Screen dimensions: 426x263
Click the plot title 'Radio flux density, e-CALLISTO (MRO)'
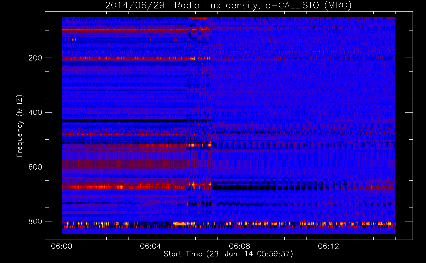[x=263, y=5]
